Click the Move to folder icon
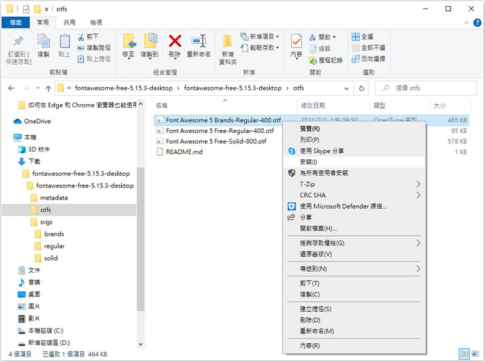 [x=129, y=41]
